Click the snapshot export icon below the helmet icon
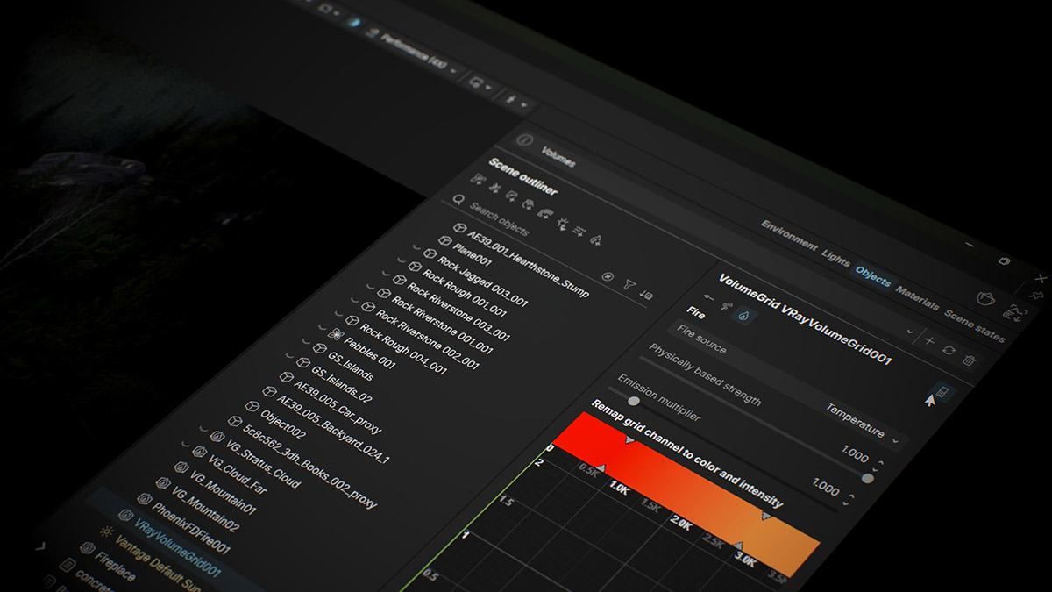The image size is (1052, 592). 1015,313
